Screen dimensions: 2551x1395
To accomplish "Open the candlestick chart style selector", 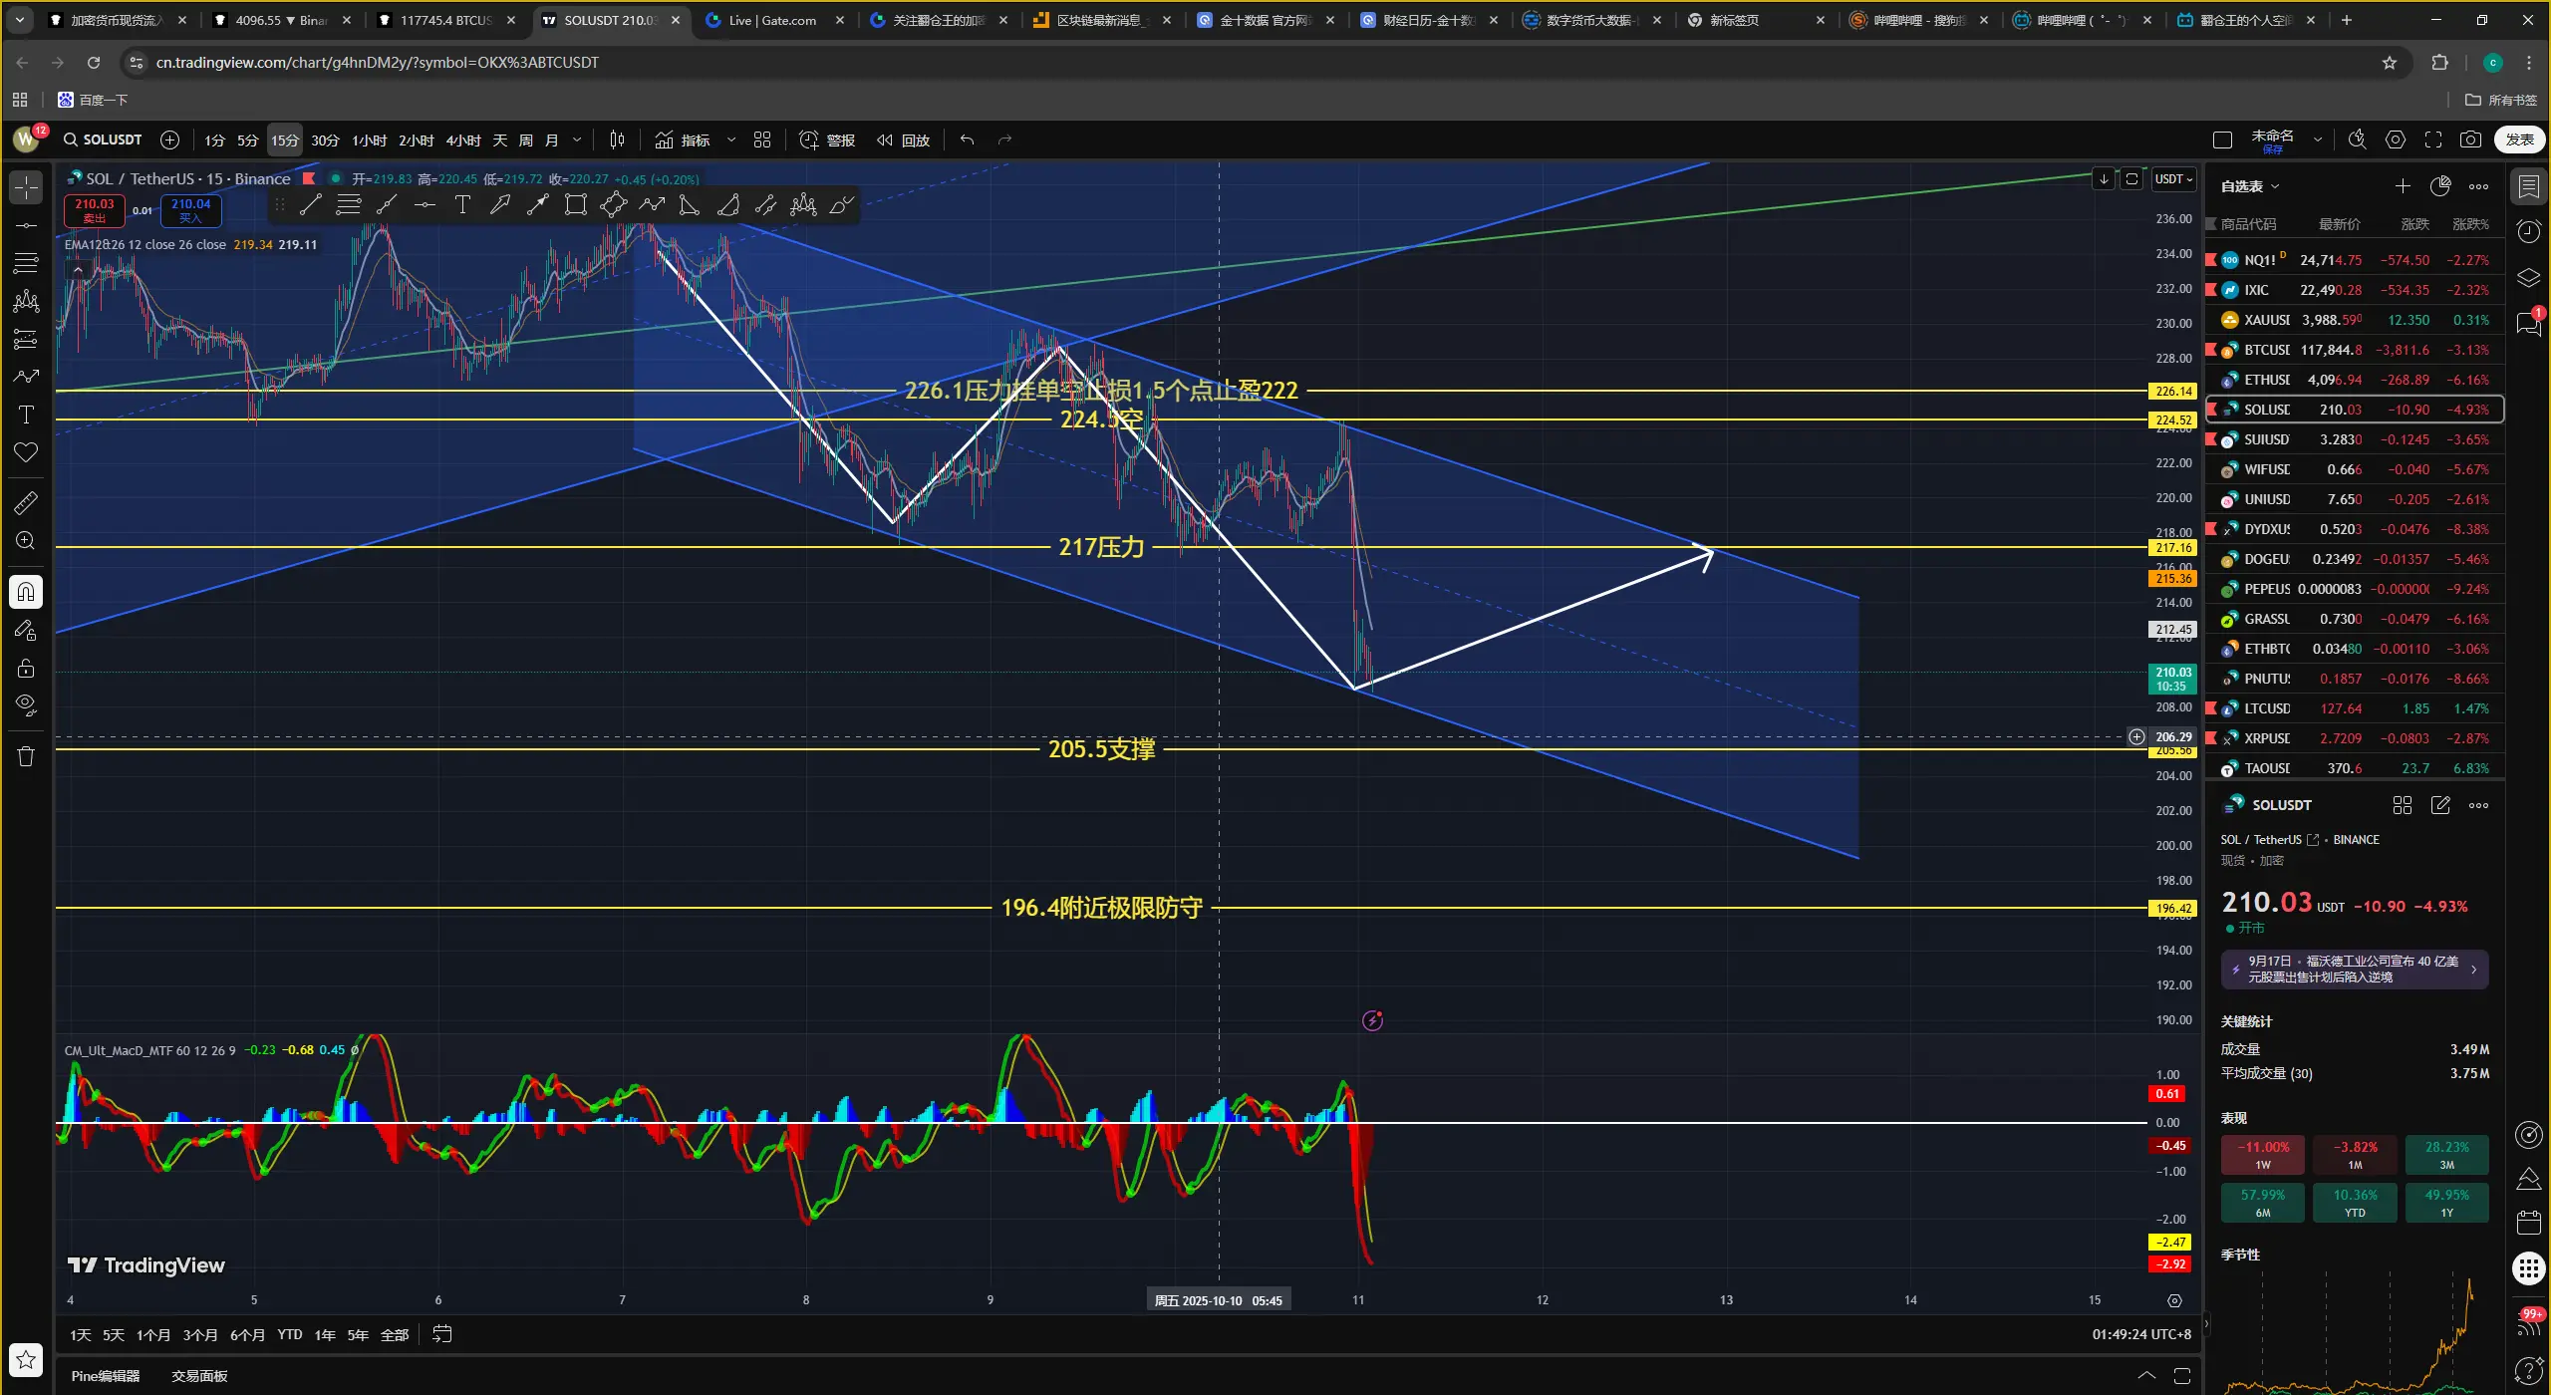I will point(617,140).
